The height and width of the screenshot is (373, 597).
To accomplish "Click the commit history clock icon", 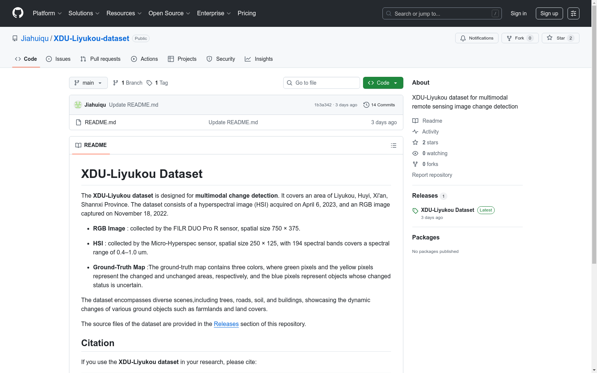I will (366, 105).
